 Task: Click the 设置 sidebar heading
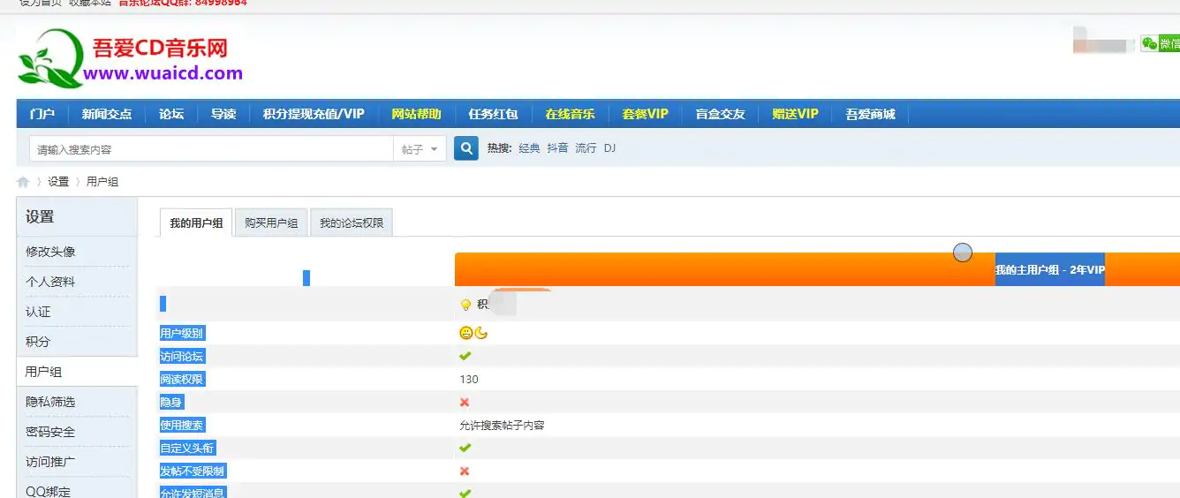[40, 216]
